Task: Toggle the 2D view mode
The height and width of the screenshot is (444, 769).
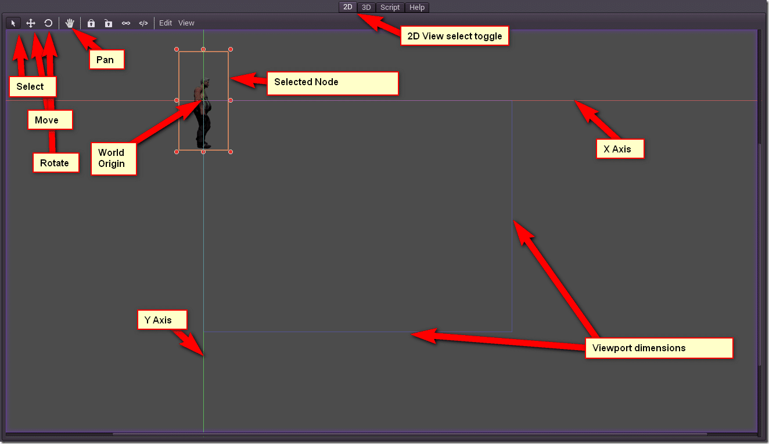Action: [x=347, y=7]
